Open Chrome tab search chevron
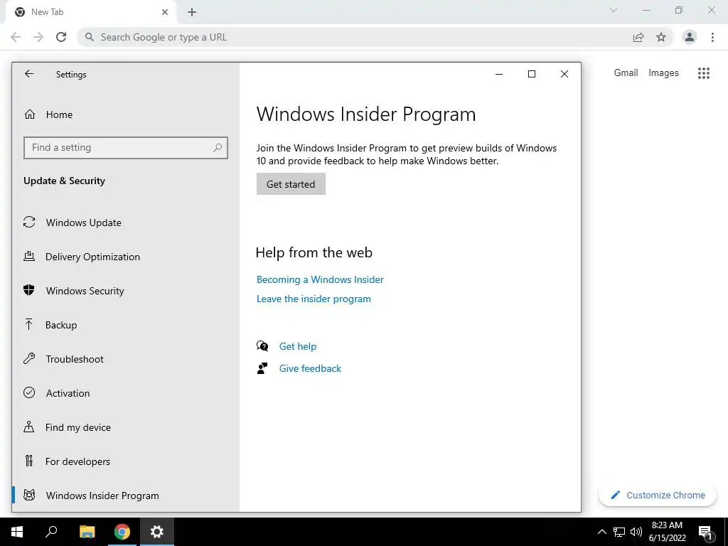 [x=614, y=10]
